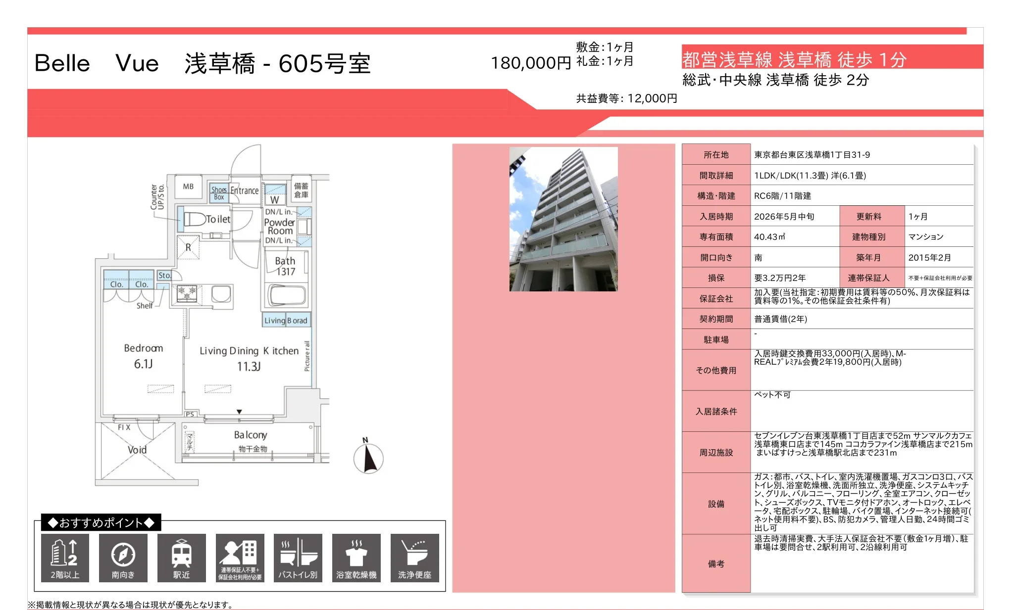Viewport: 1018px width, 610px height.
Task: Click the Balcony area on floor plan
Action: coord(250,435)
